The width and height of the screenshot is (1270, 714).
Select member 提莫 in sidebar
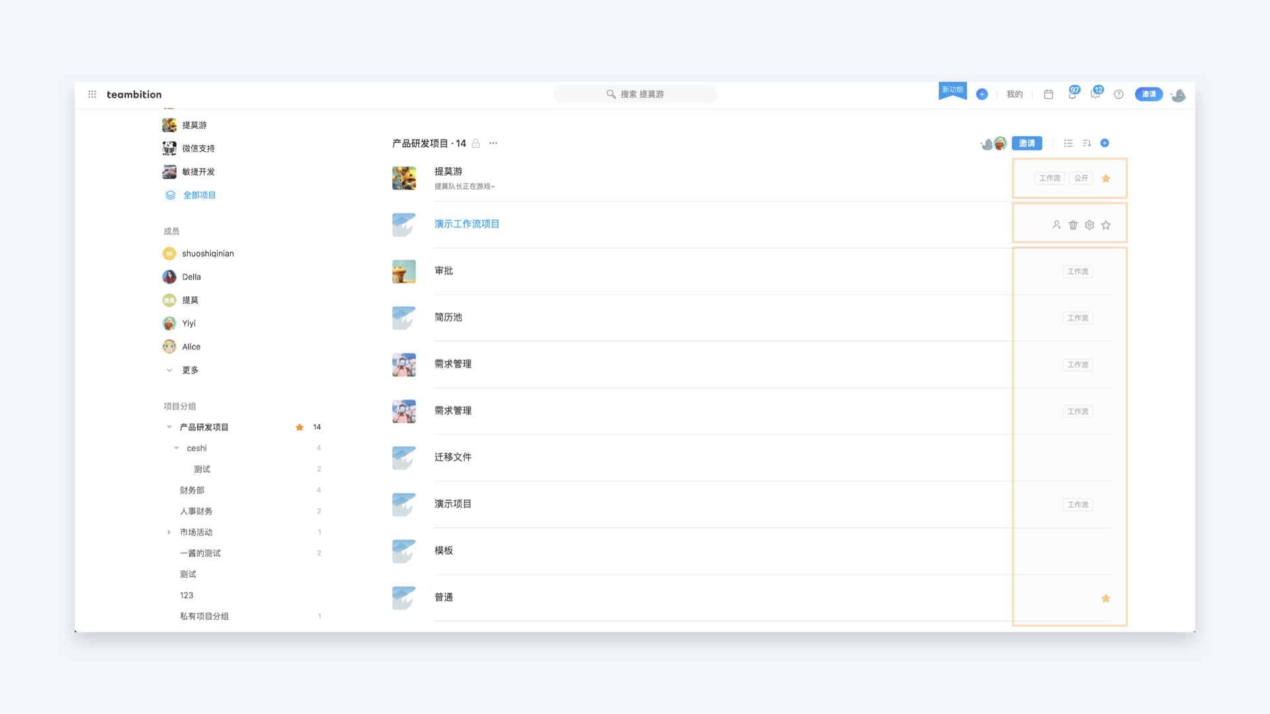[x=190, y=300]
